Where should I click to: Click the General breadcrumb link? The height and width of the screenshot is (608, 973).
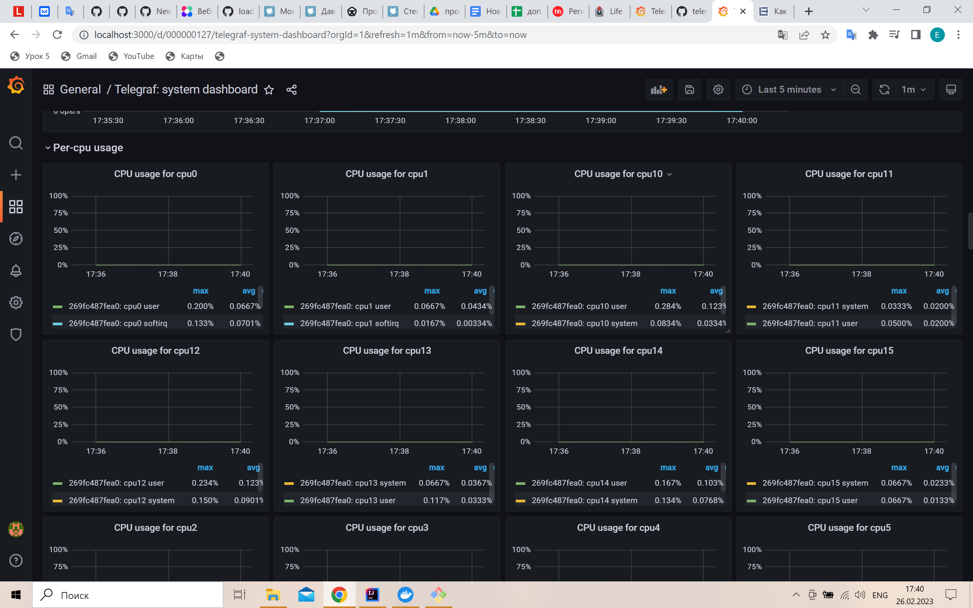click(x=80, y=89)
